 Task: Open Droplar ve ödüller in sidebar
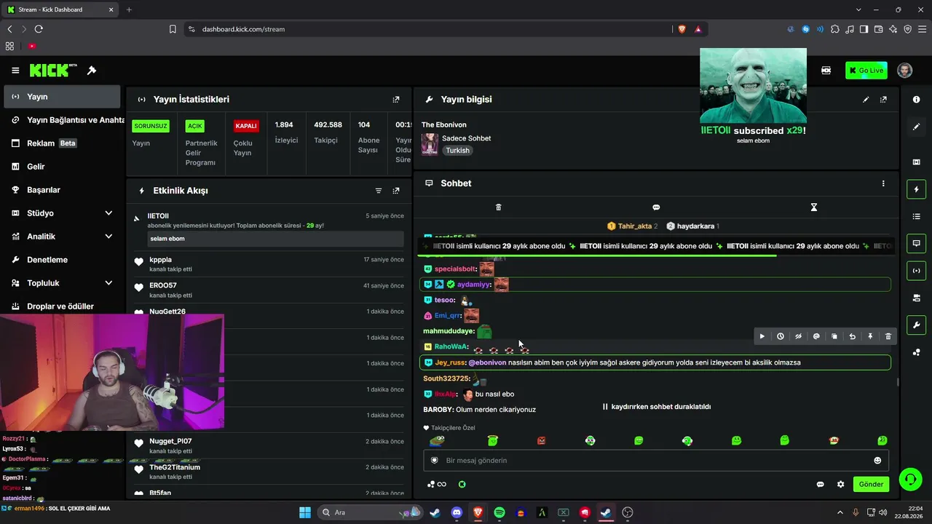coord(61,306)
